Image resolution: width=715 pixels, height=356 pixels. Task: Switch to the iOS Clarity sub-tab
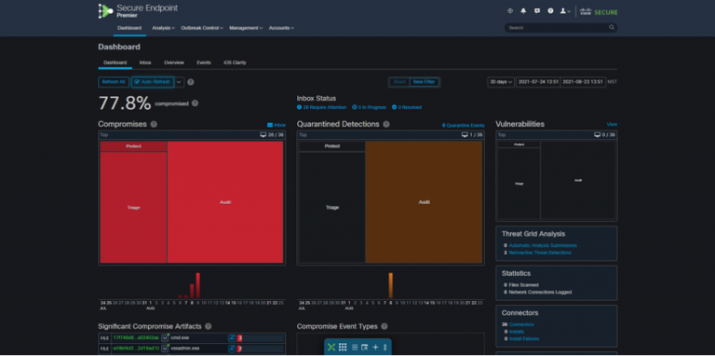(235, 62)
